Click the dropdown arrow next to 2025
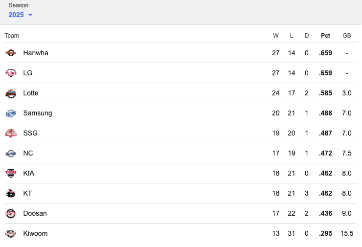This screenshot has width=362, height=247. (x=30, y=15)
